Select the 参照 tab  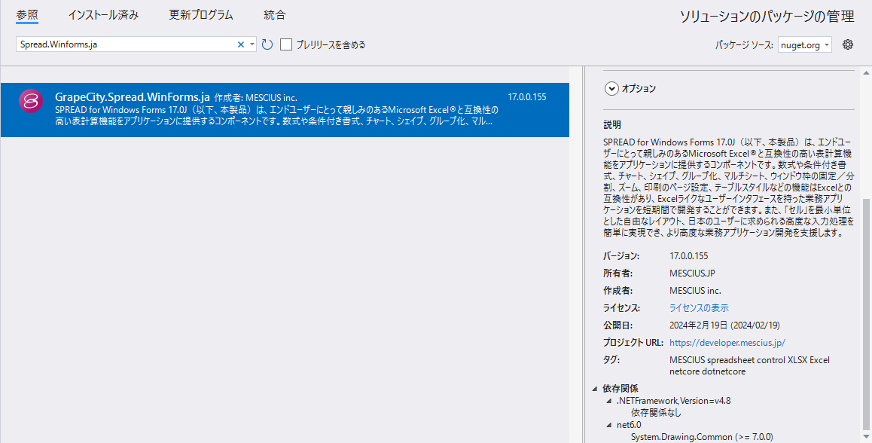(27, 15)
